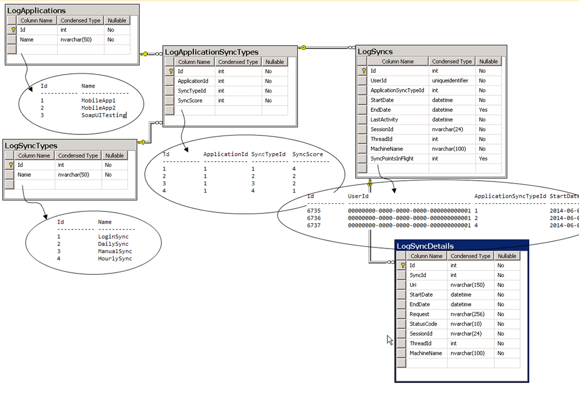Click the primary key icon in LogSyncTypes
Screen dimensions: 579x396
[10, 165]
